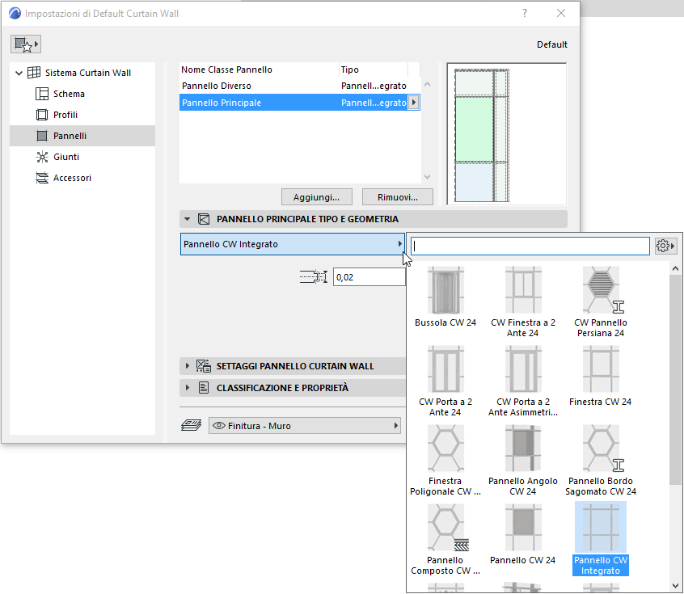Click the panel thickness icon
This screenshot has width=684, height=594.
pos(313,276)
